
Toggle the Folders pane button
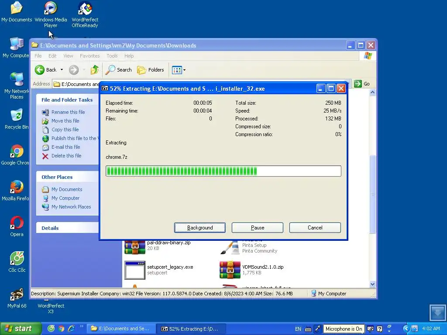click(x=151, y=70)
